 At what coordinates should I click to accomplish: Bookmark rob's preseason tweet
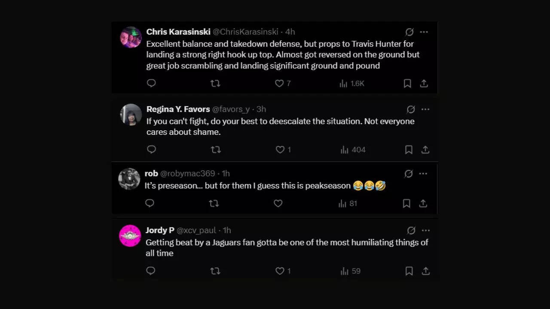point(406,203)
